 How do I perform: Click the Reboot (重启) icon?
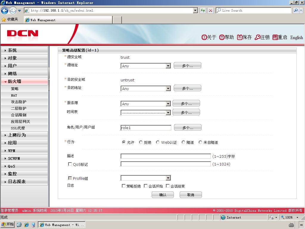(275, 37)
